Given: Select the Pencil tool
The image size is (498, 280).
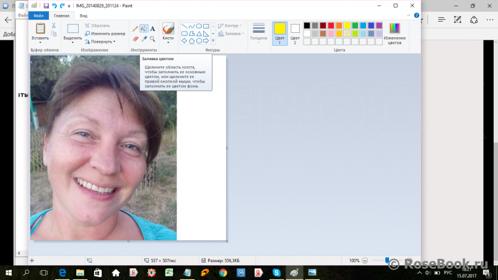Looking at the screenshot, I should tap(135, 28).
